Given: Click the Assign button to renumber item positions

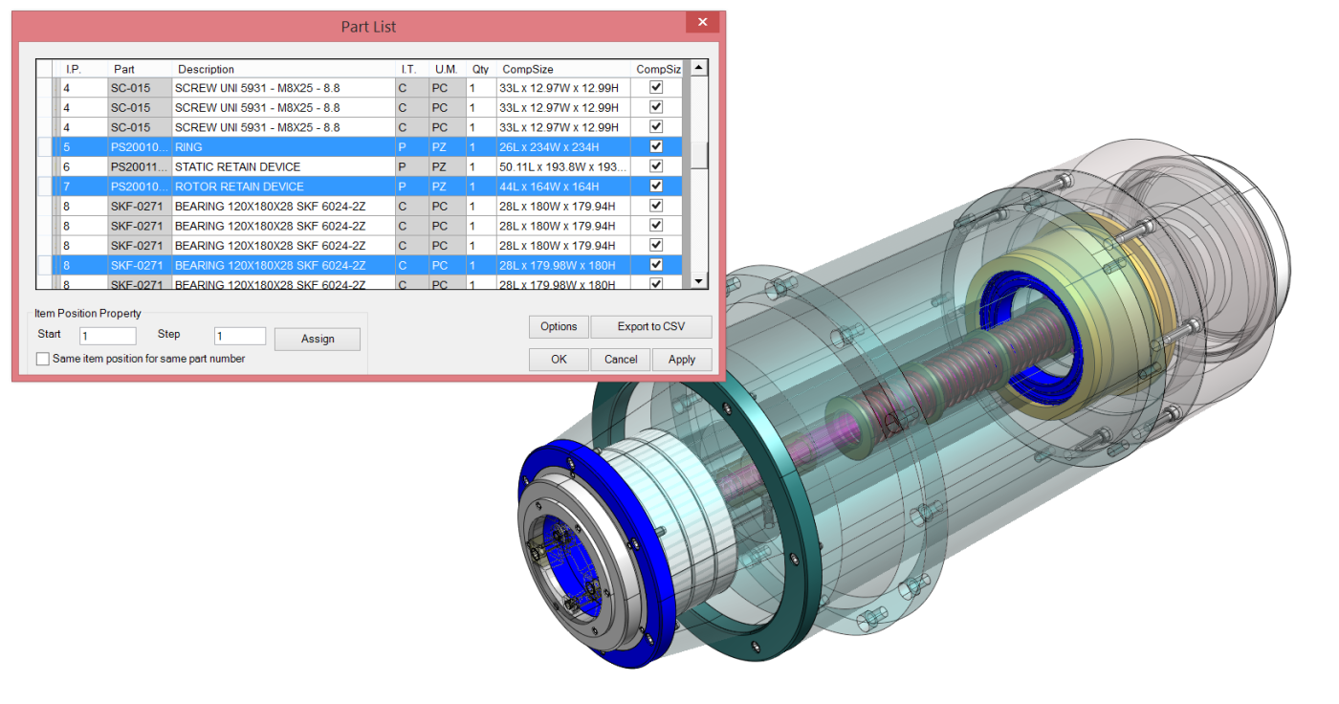Looking at the screenshot, I should point(317,339).
